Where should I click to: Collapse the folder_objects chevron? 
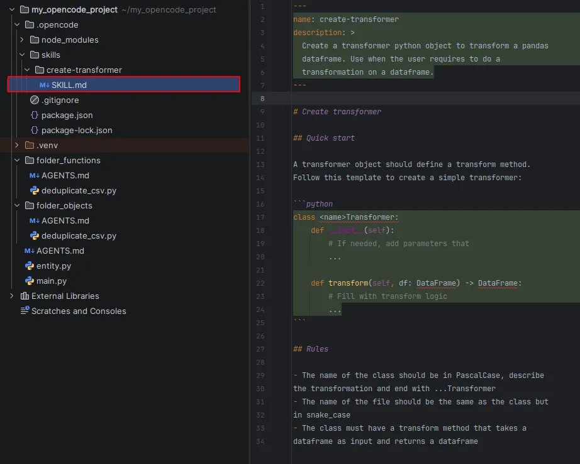17,205
